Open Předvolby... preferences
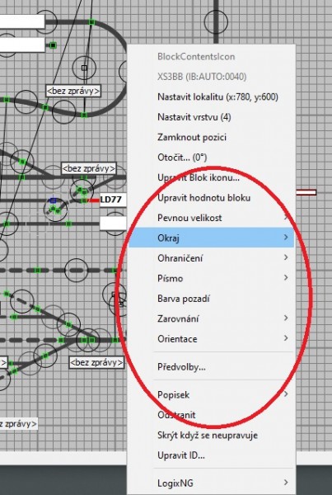 211,367
